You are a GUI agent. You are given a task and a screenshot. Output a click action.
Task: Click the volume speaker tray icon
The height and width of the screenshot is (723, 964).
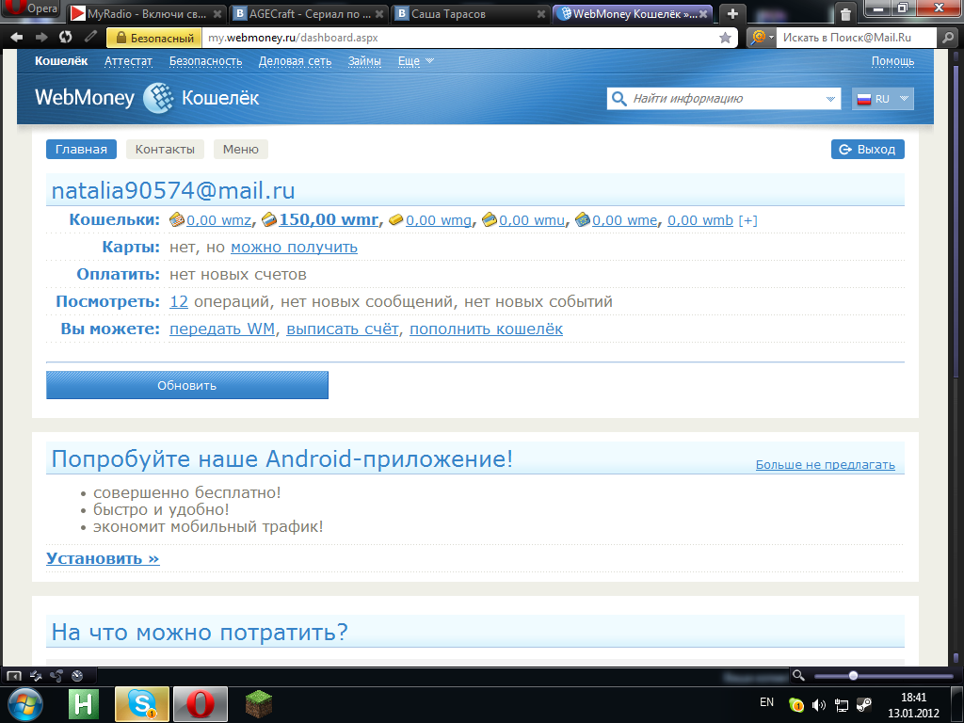coord(818,705)
